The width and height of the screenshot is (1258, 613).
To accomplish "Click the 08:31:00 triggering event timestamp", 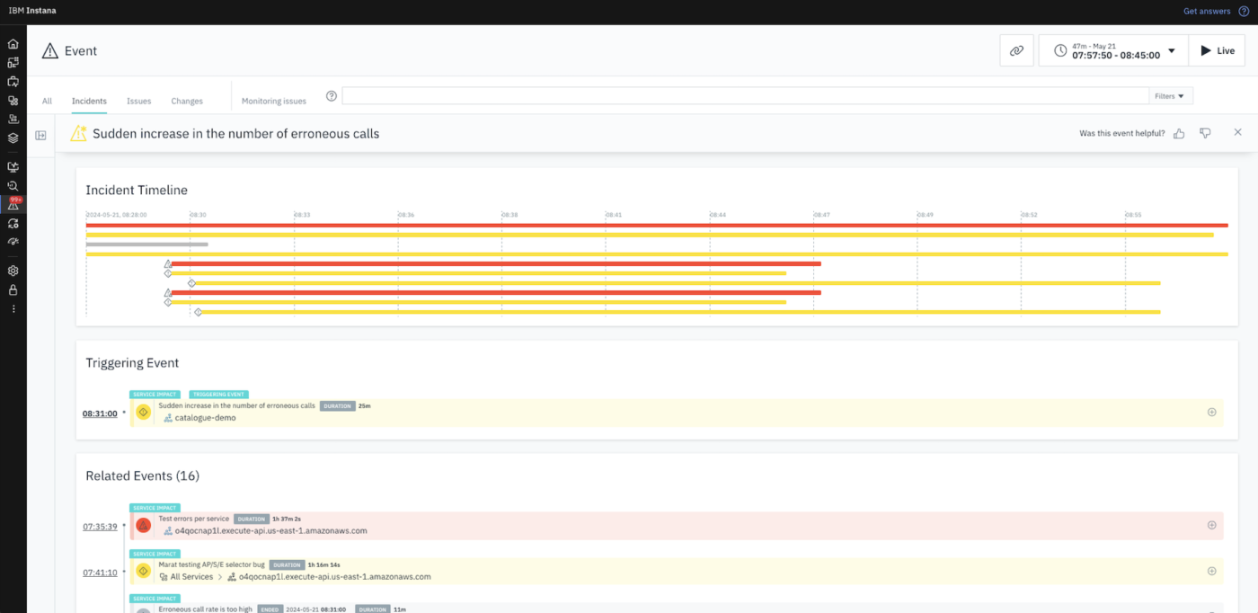I will (x=100, y=413).
